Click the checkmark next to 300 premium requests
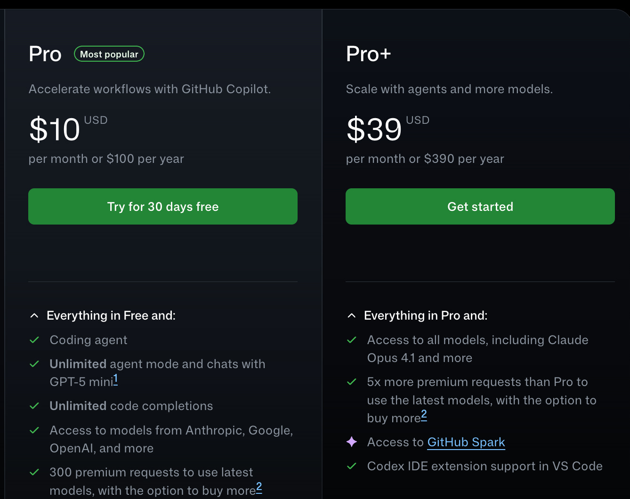Screen dimensions: 630x499 34,472
